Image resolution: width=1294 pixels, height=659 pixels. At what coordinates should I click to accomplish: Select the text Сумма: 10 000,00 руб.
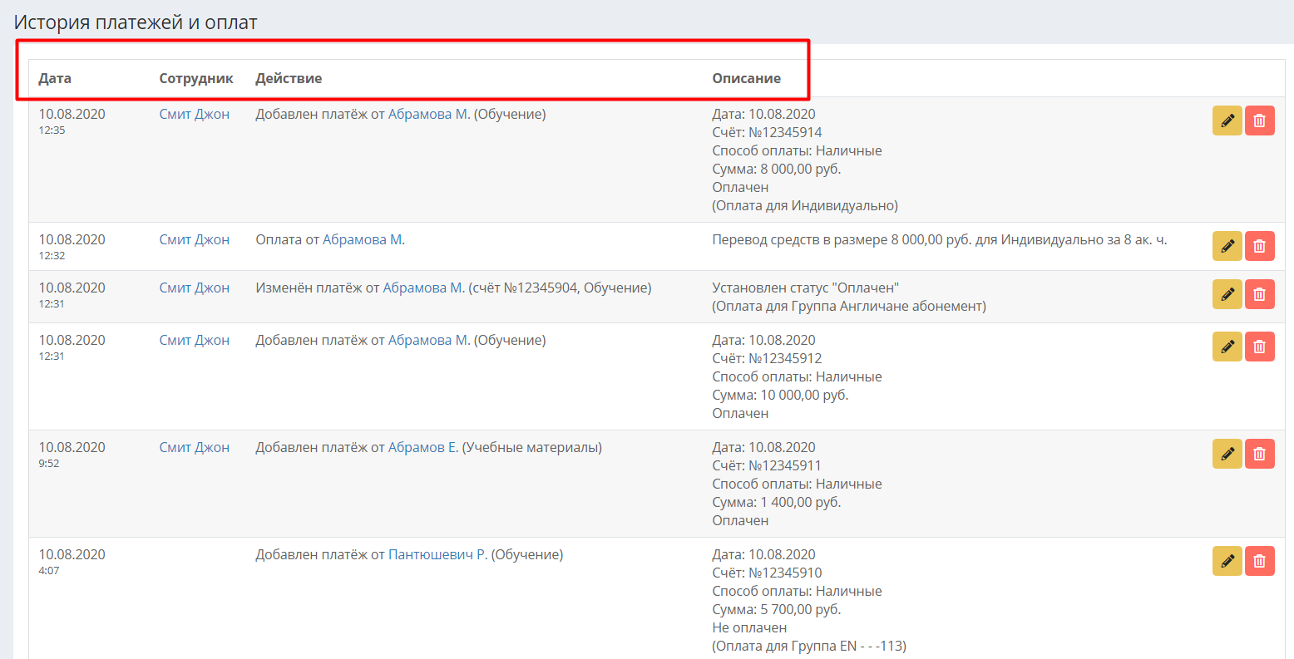tap(780, 396)
